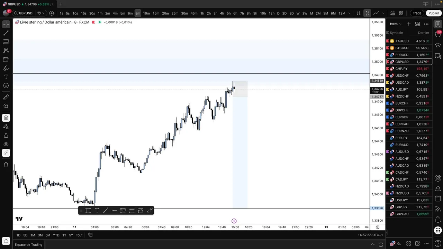
Task: Select the crosshair cursor tool
Action: click(6, 24)
